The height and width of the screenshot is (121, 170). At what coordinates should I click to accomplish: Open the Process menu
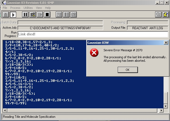pyautogui.click(x=15, y=8)
